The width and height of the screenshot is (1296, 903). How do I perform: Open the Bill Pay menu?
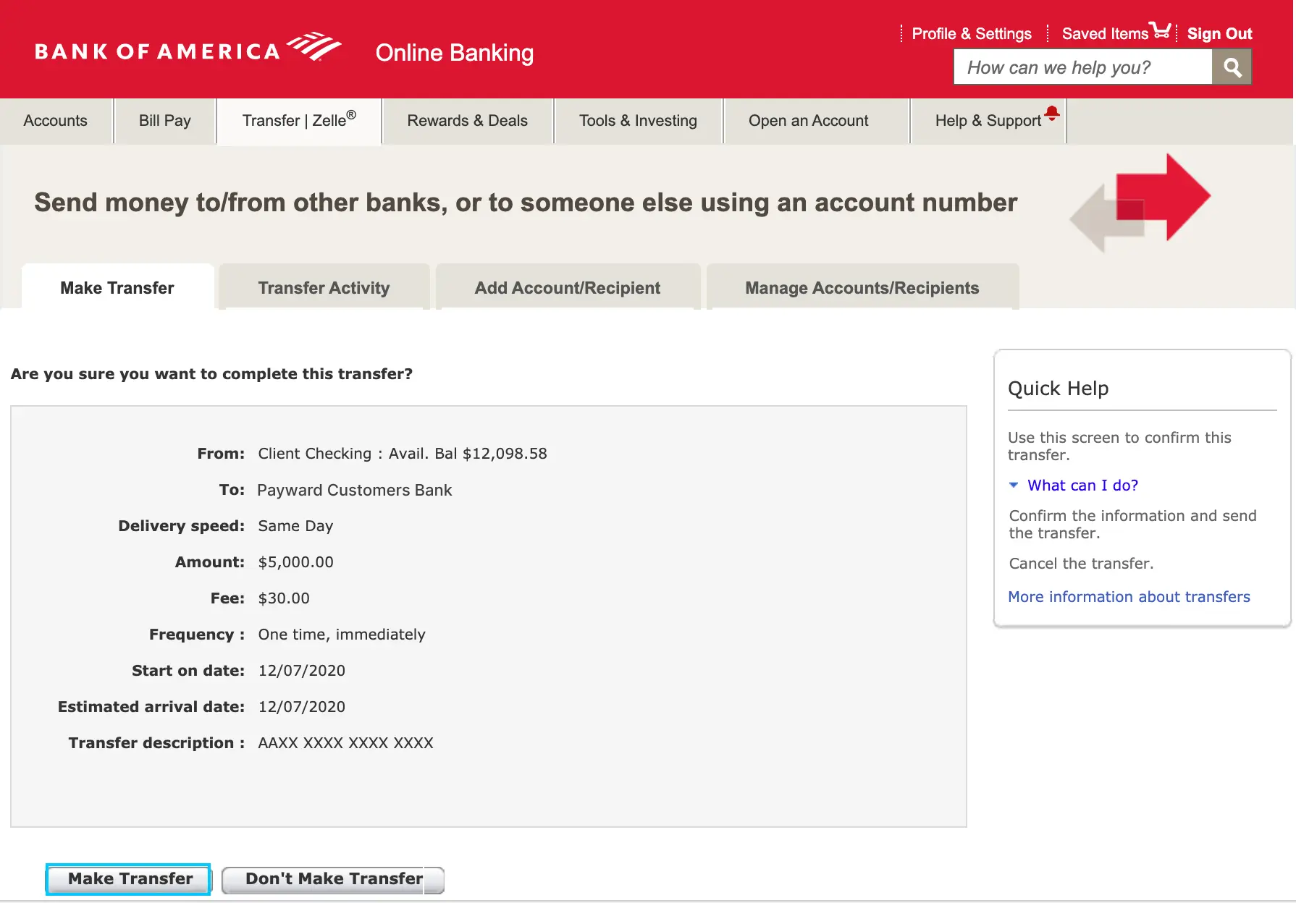pos(165,121)
